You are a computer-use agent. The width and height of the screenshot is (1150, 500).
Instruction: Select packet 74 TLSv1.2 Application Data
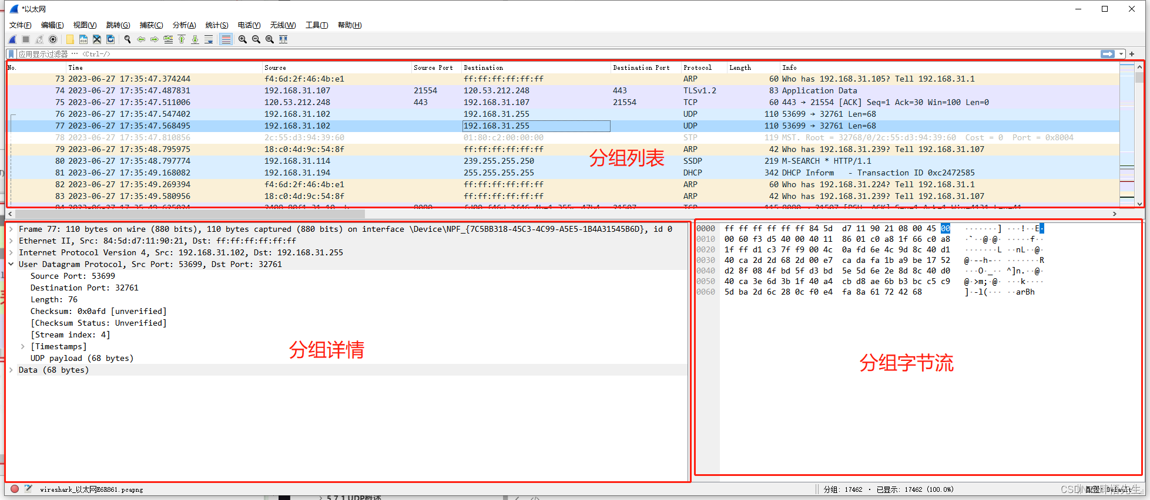pos(563,90)
